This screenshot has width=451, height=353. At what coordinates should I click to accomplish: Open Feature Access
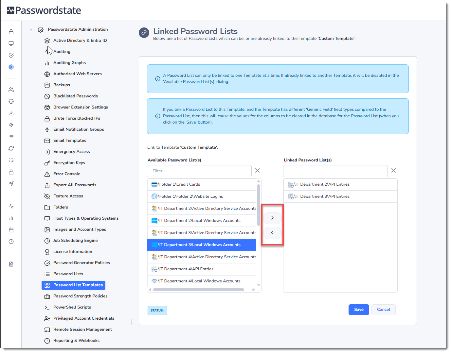tap(68, 196)
